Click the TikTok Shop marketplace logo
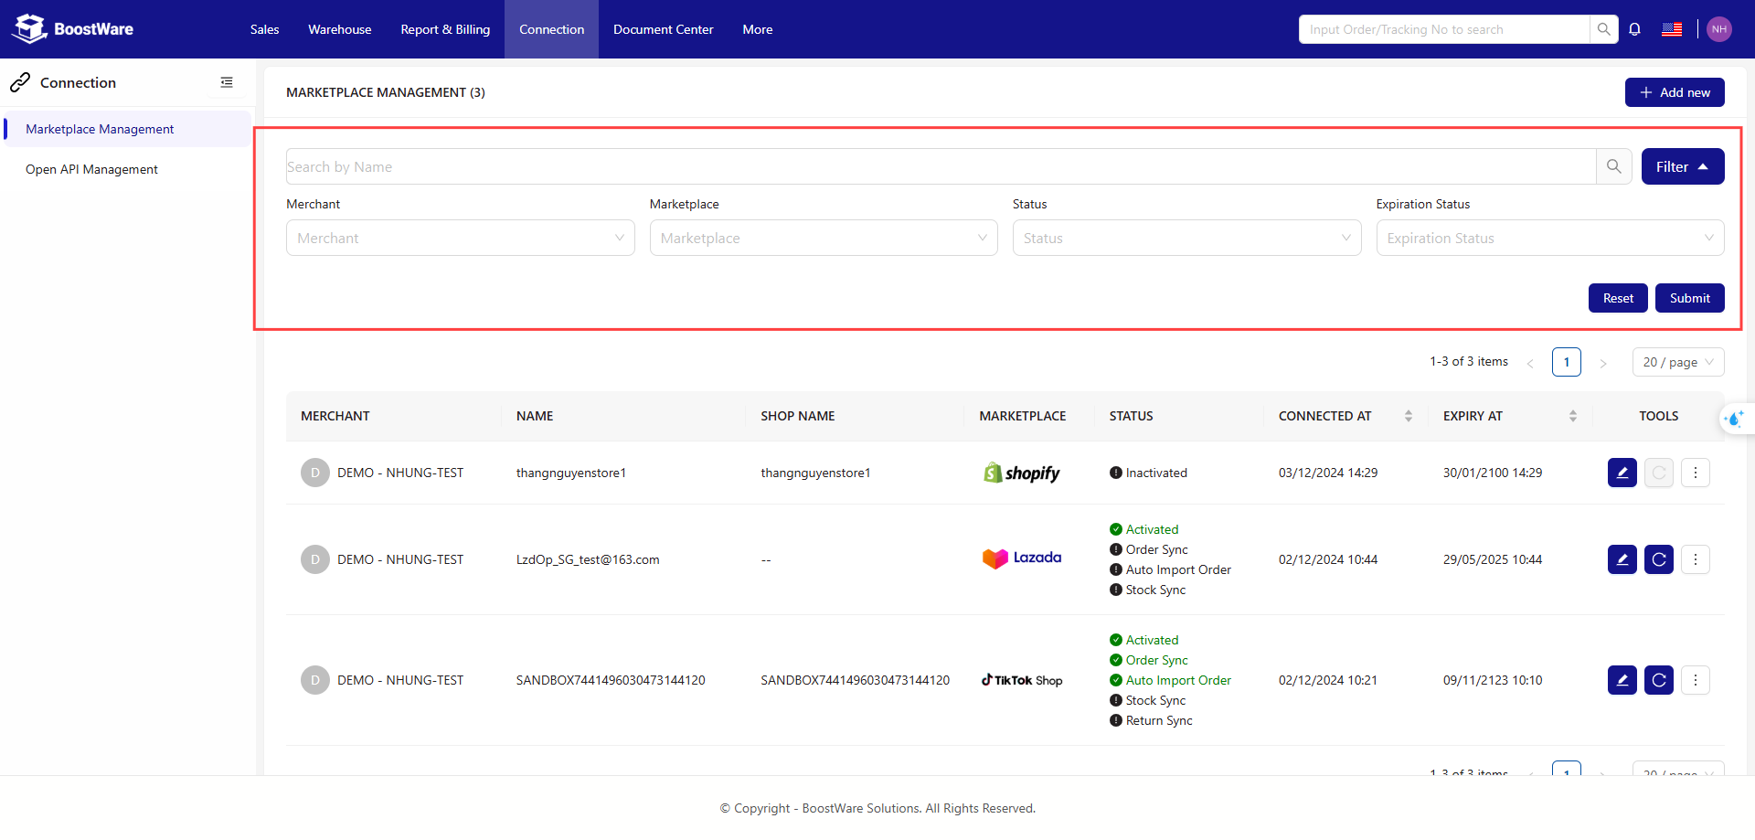 [x=1022, y=680]
